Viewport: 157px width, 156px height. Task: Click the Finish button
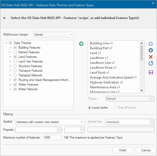(123, 150)
